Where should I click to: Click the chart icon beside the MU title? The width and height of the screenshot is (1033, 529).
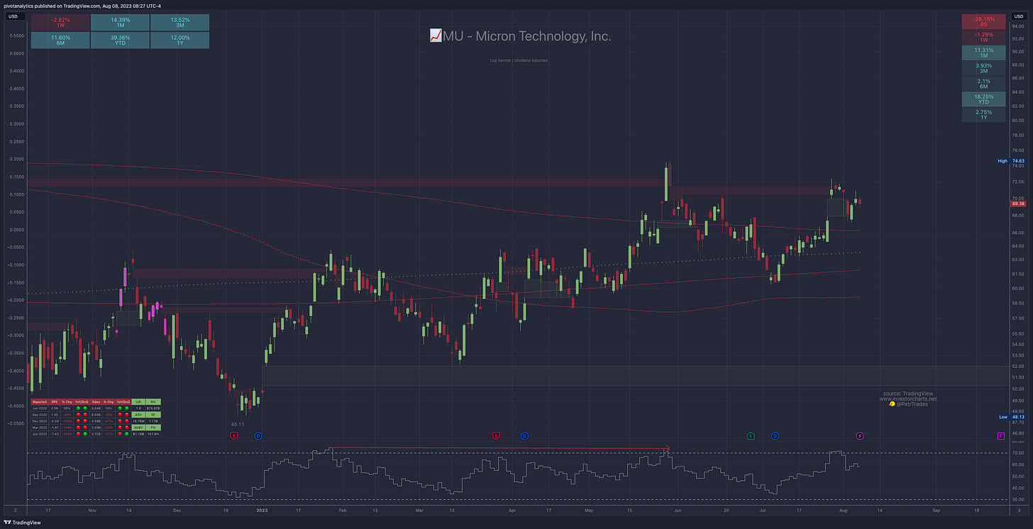[x=436, y=35]
